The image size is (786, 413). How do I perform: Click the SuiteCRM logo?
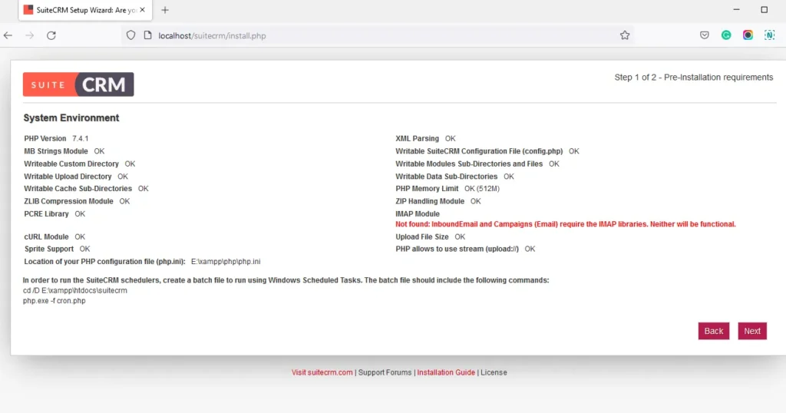pos(78,84)
